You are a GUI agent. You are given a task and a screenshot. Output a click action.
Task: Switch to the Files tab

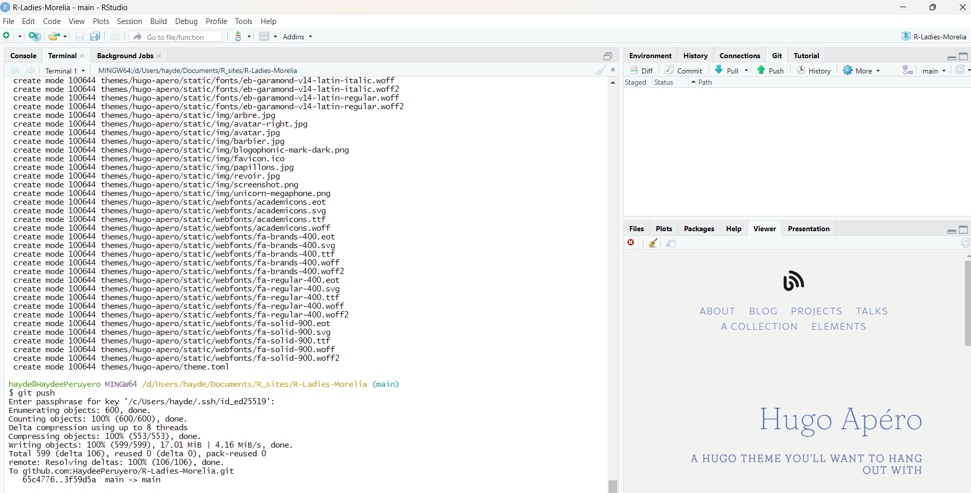(x=636, y=229)
